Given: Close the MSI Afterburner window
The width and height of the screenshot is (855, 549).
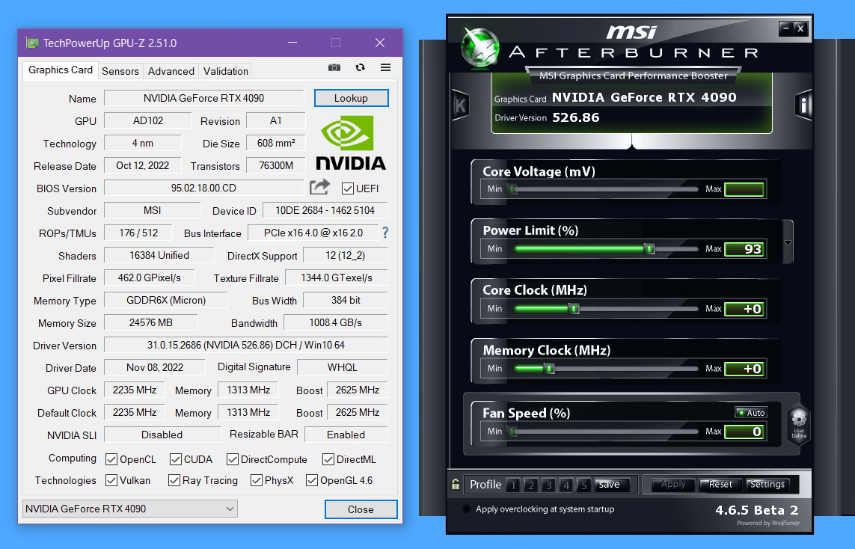Looking at the screenshot, I should 800,28.
